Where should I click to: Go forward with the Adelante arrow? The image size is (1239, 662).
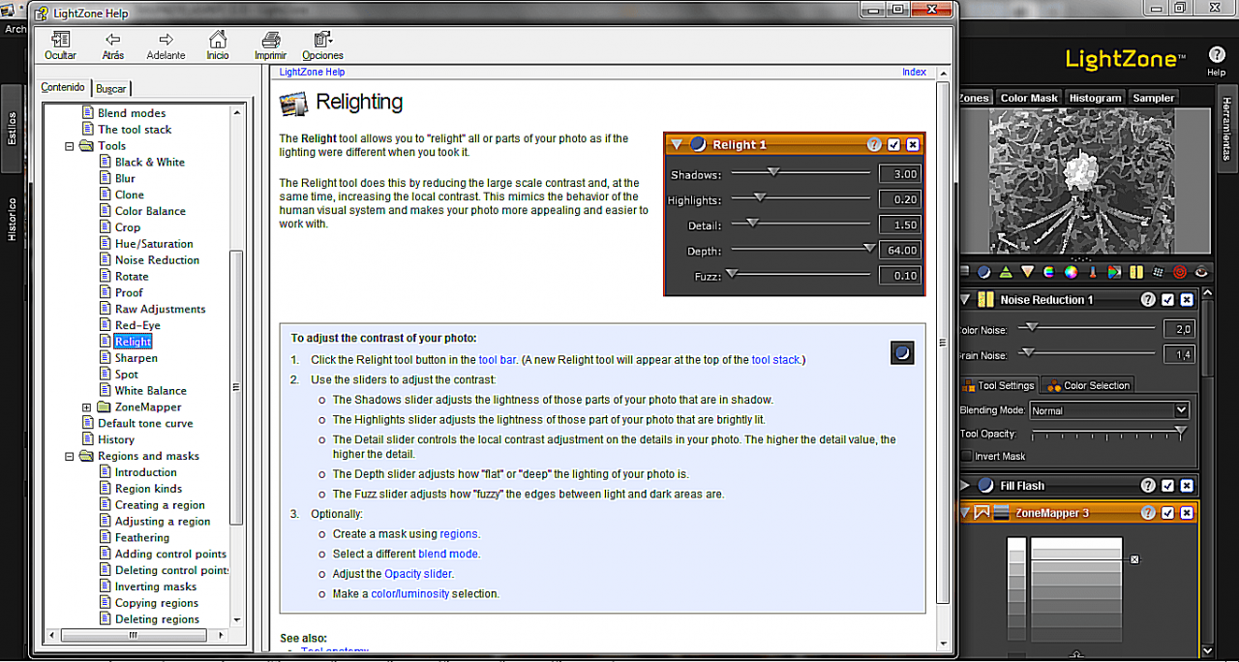tap(166, 45)
